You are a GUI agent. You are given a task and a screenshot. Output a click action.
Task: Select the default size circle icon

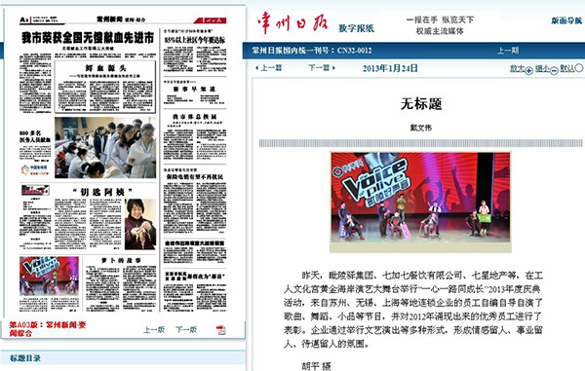point(578,68)
